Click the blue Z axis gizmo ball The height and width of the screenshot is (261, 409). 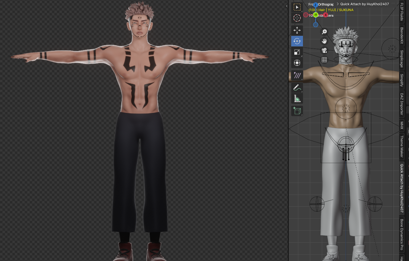click(x=315, y=5)
